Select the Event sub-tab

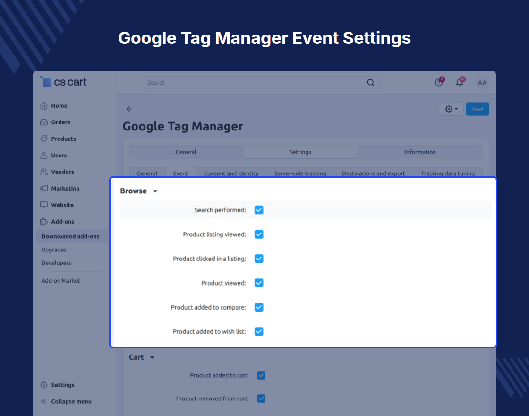(180, 173)
